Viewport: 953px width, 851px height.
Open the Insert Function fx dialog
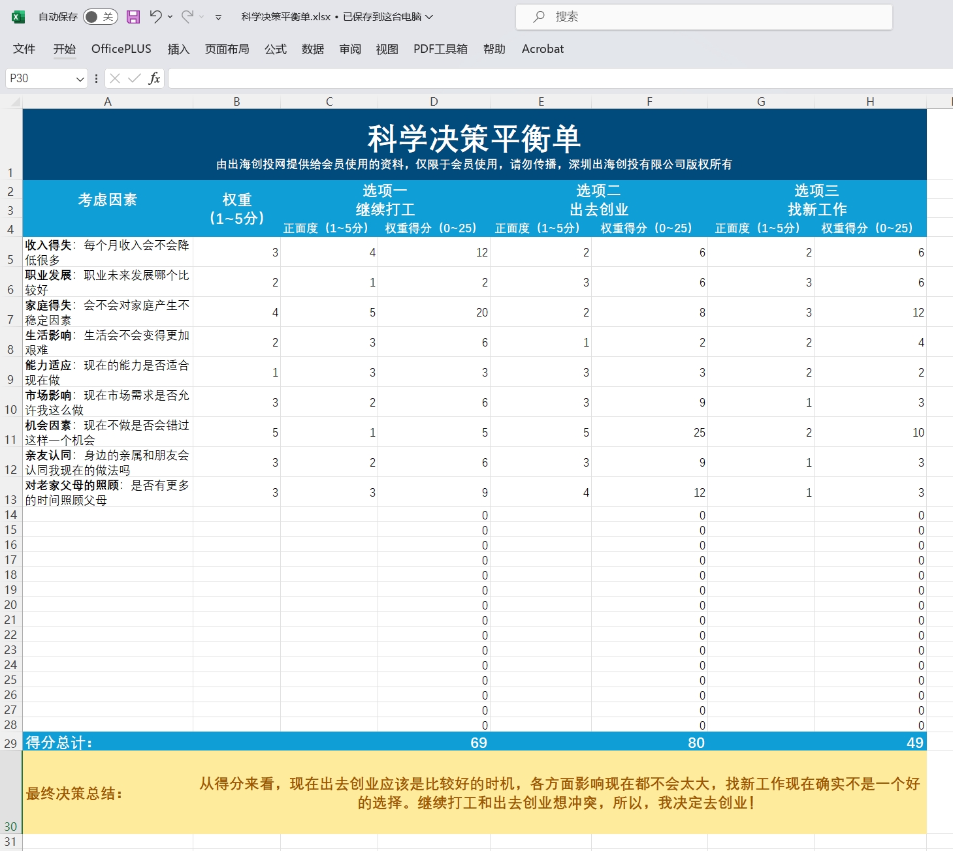point(154,78)
